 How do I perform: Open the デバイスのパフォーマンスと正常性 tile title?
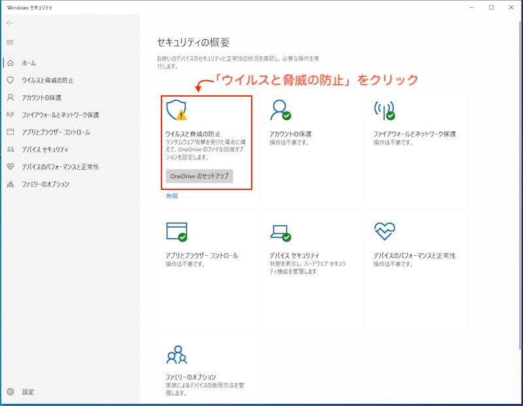[414, 255]
